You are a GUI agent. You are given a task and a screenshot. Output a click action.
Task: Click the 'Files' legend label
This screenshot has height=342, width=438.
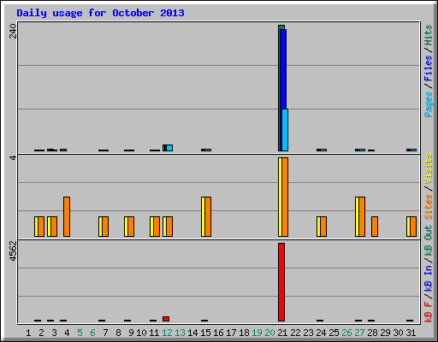[429, 68]
